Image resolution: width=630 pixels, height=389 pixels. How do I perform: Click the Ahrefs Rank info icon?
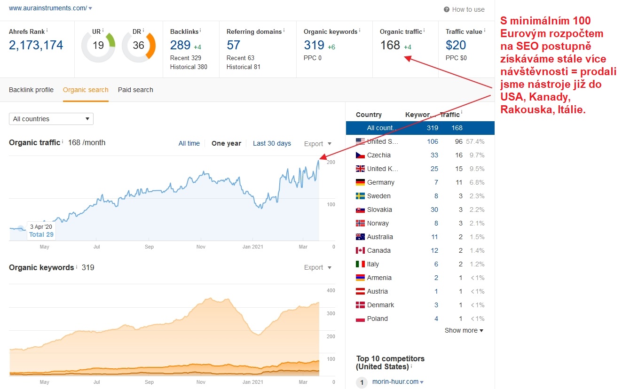47,31
